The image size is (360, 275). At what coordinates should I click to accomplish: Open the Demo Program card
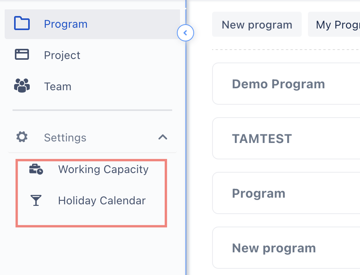[278, 84]
